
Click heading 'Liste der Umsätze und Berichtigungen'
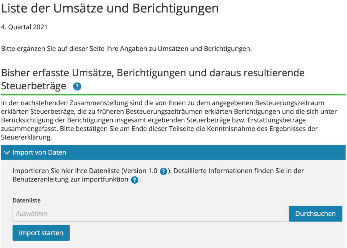[110, 9]
